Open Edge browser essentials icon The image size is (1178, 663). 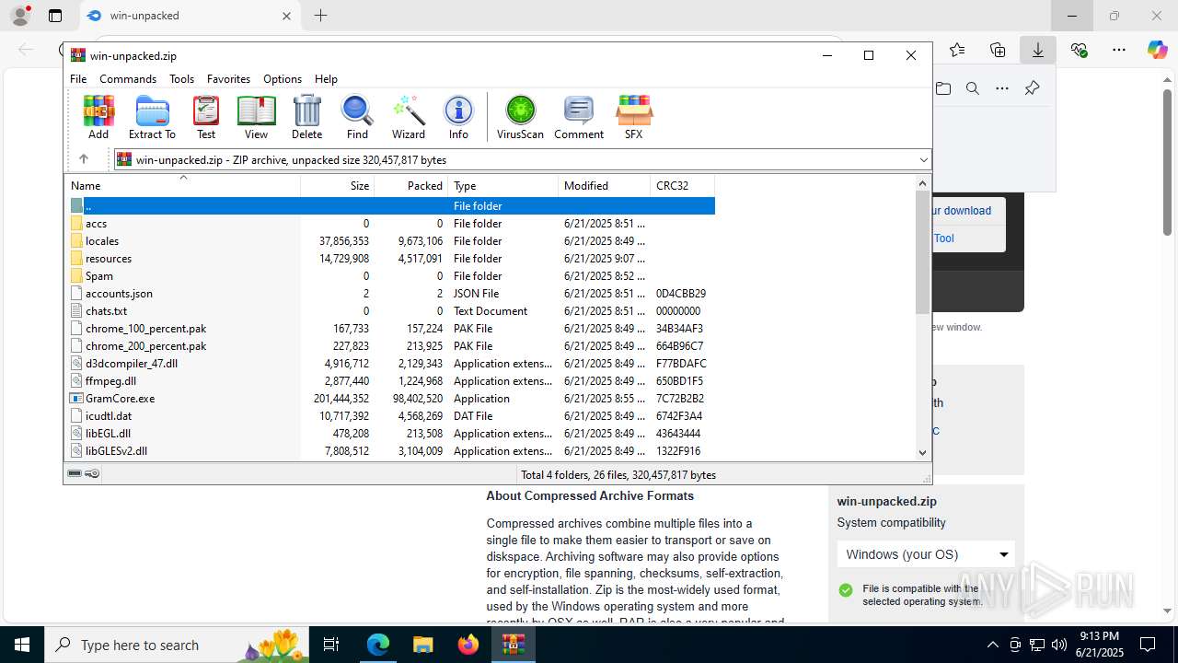coord(1079,50)
